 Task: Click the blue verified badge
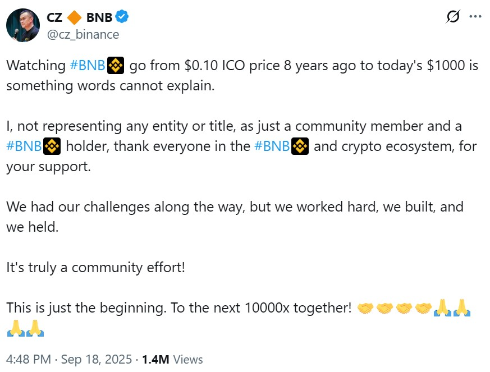click(x=122, y=17)
